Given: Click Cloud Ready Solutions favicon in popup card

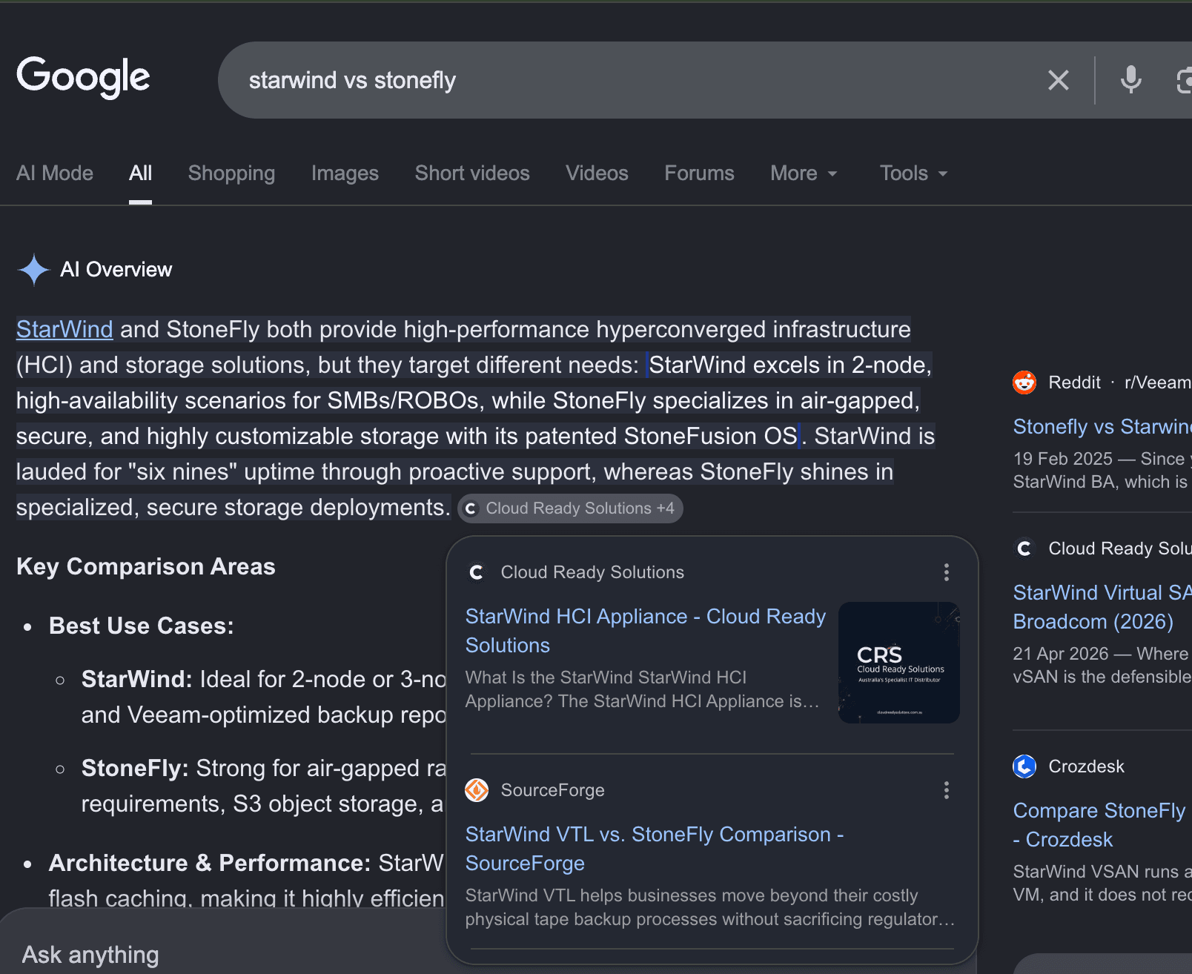Looking at the screenshot, I should (477, 572).
